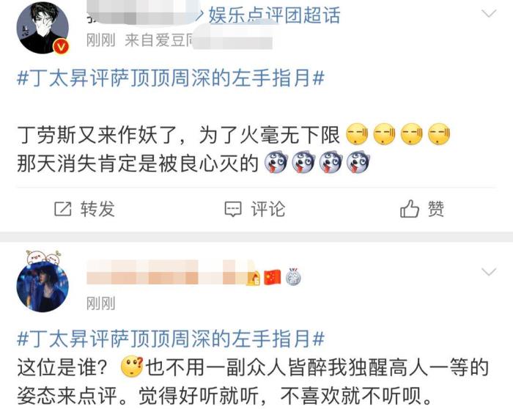Expand second post's options chevron
Image resolution: width=513 pixels, height=409 pixels.
(x=489, y=272)
